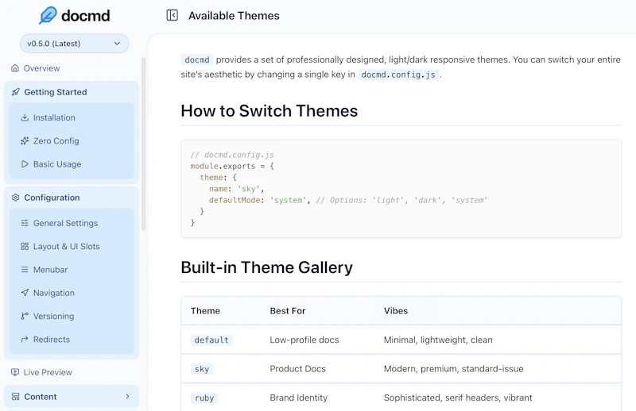Click the Zero Config sparkle icon

click(x=25, y=140)
